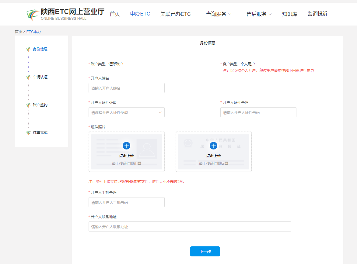This screenshot has width=357, height=264.
Task: Open 咨询投诉 in the navigation bar
Action: [x=317, y=14]
